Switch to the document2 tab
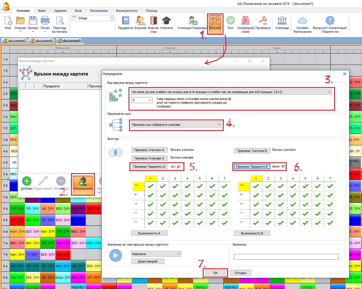Image resolution: width=362 pixels, height=289 pixels. [x=14, y=41]
